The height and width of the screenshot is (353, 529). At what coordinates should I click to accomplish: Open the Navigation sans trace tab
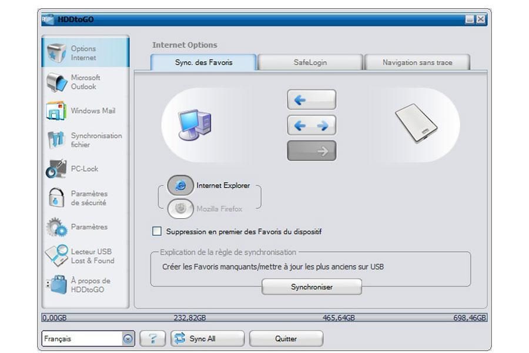click(417, 62)
